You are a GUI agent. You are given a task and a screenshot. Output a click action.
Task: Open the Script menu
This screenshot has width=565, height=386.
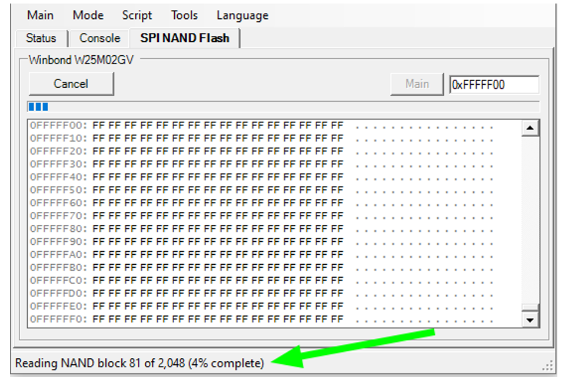(x=137, y=15)
